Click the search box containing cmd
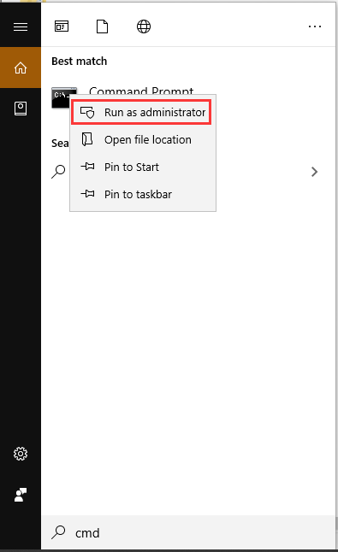 188,532
